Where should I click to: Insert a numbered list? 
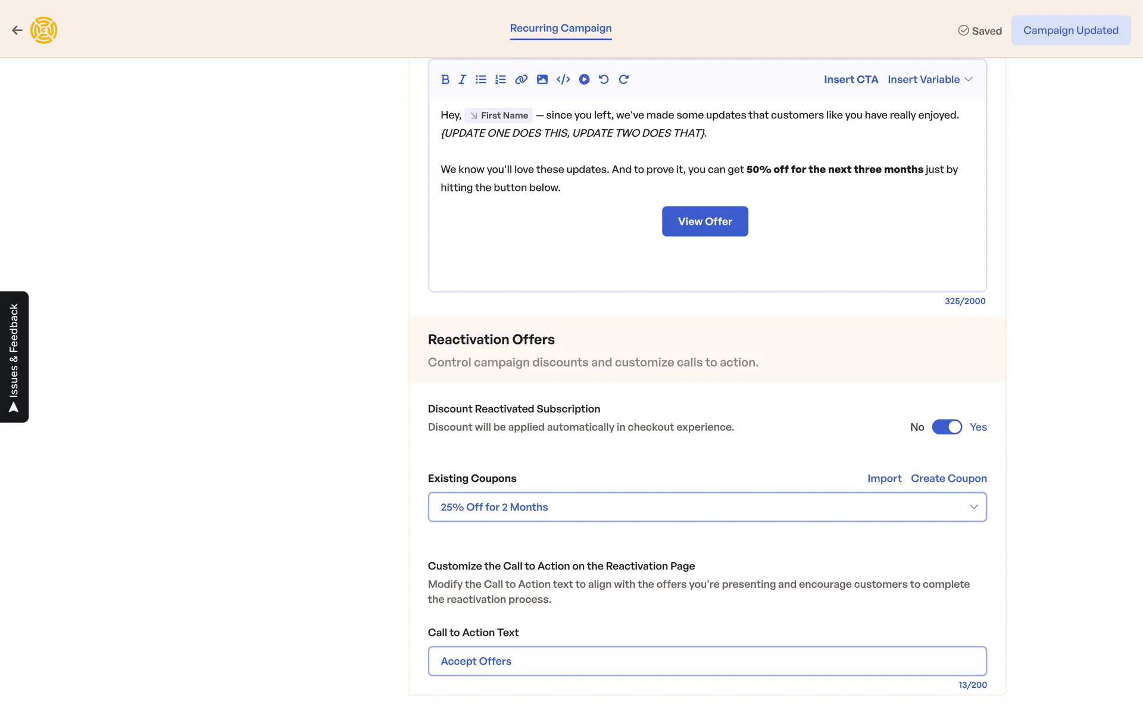[500, 79]
